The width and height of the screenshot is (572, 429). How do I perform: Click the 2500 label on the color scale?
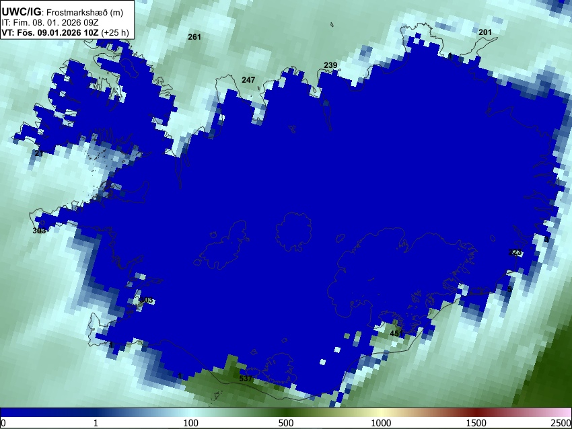click(x=561, y=423)
